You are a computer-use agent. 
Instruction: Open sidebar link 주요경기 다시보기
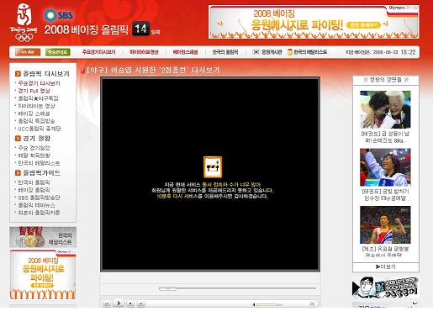click(x=39, y=83)
